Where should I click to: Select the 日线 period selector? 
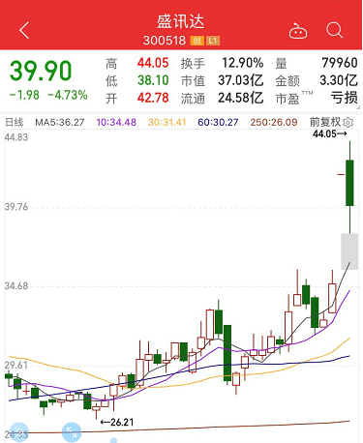[x=15, y=123]
